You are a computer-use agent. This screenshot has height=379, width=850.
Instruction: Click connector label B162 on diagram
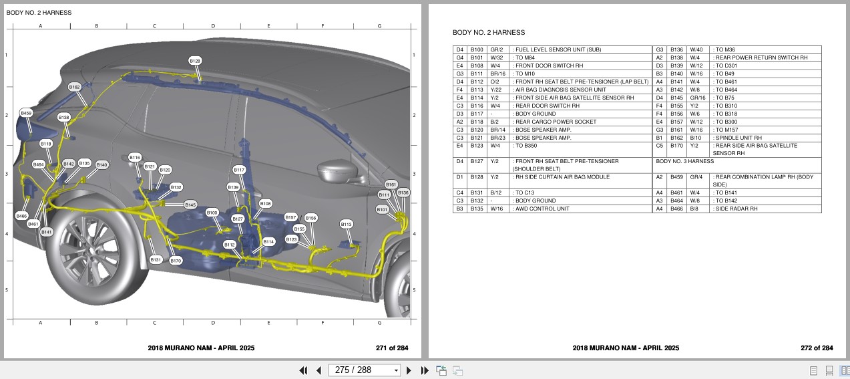(x=74, y=87)
